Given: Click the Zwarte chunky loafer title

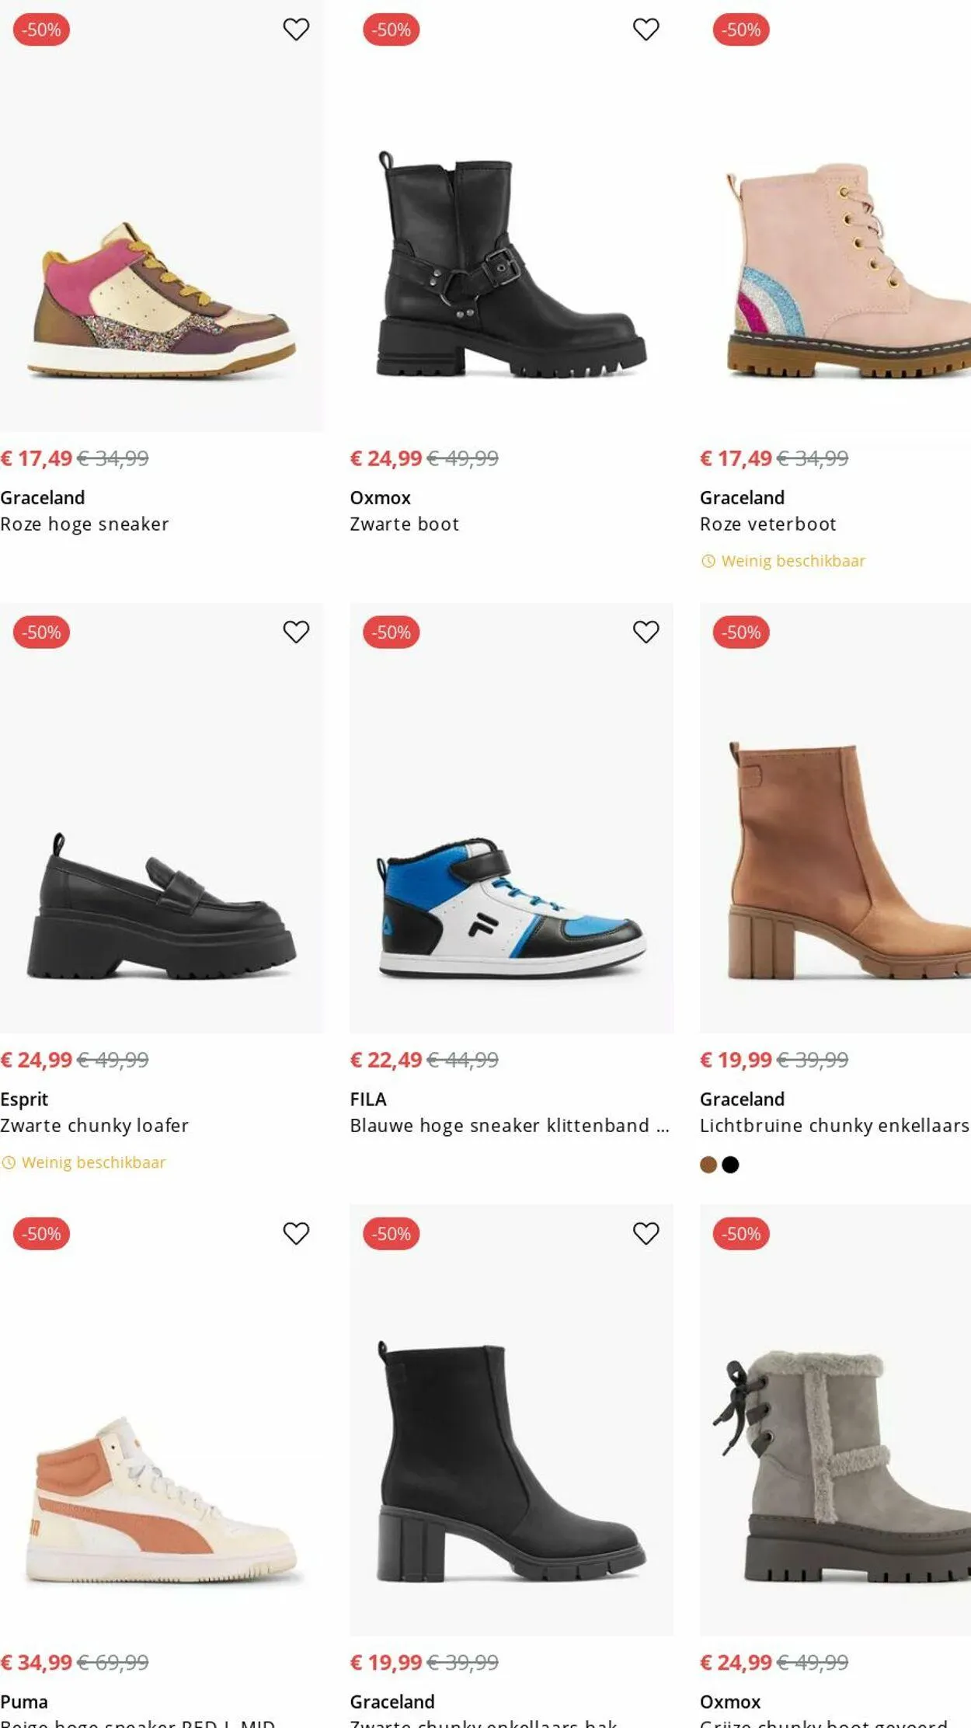Looking at the screenshot, I should click(95, 1125).
